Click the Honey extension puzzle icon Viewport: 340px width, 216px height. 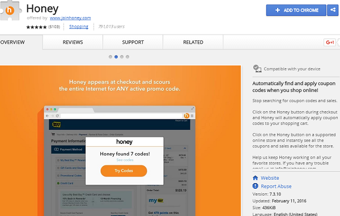10,10
